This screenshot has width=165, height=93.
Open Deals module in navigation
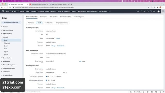pyautogui.click(x=47, y=11)
